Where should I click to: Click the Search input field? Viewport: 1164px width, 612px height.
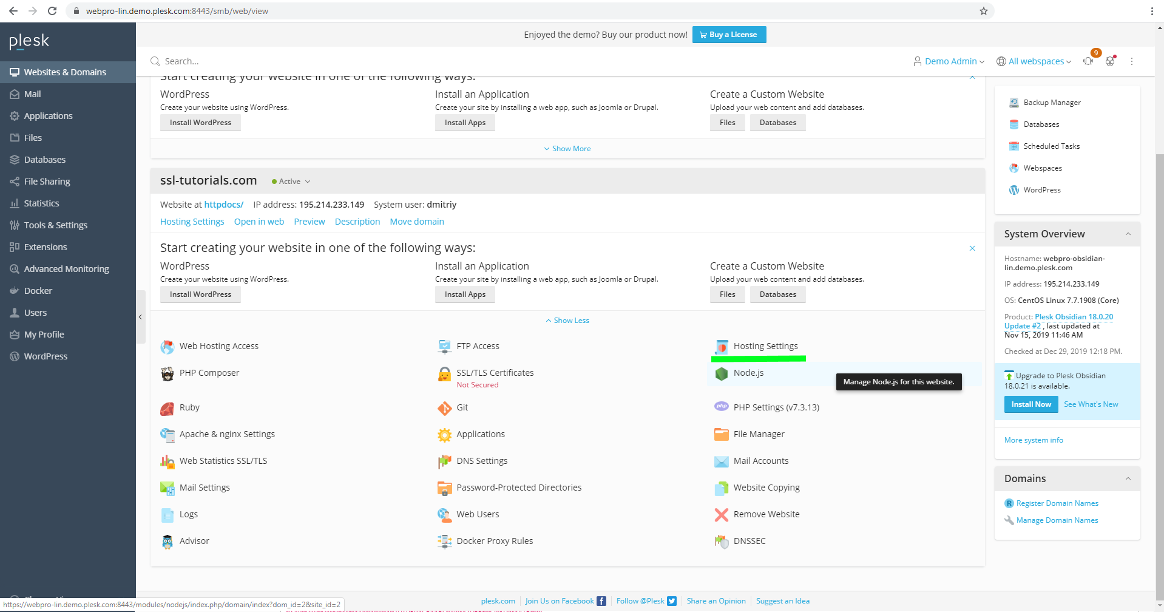click(522, 61)
